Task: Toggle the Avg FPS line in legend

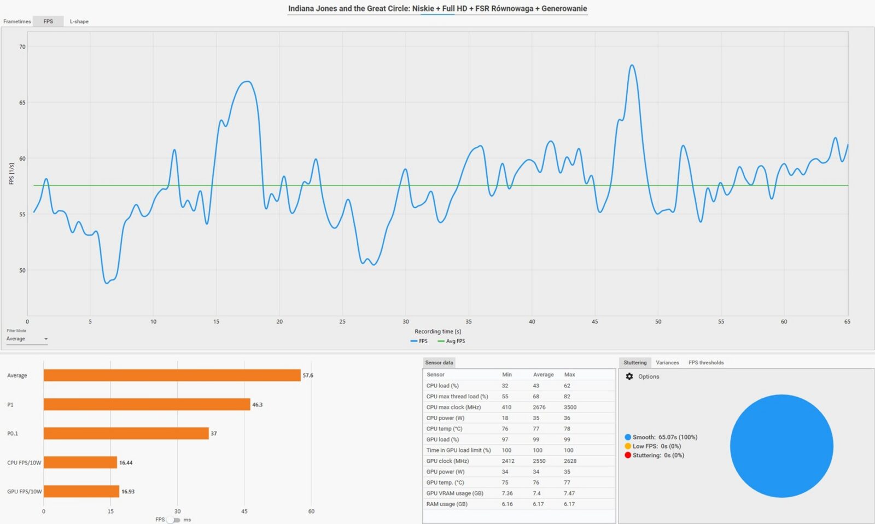Action: [451, 341]
